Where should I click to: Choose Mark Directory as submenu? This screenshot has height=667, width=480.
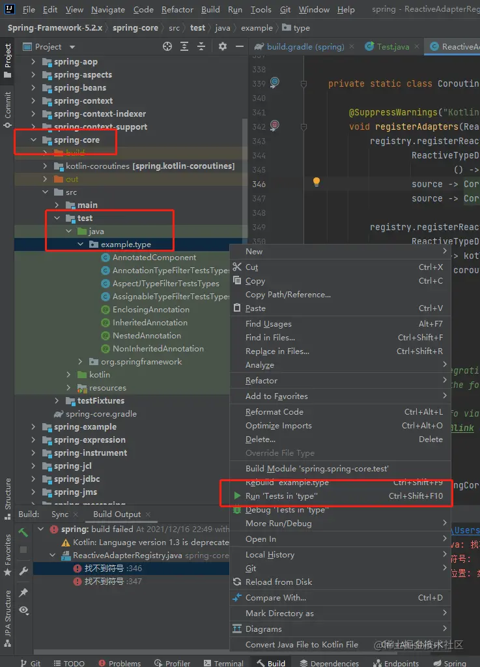tap(340, 614)
